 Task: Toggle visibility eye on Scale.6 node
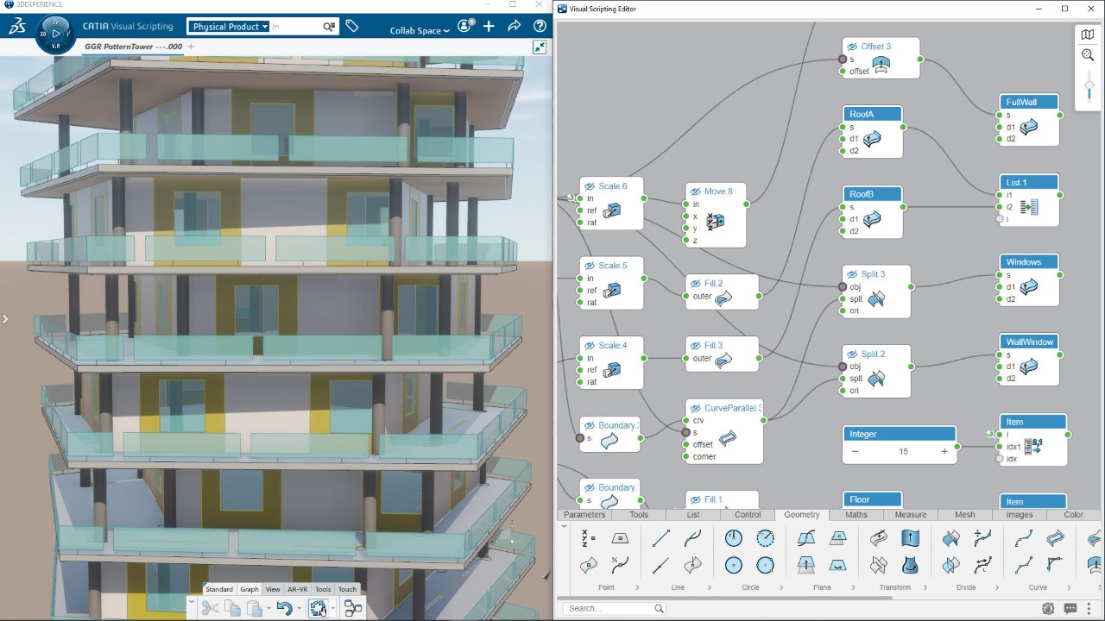(x=589, y=186)
